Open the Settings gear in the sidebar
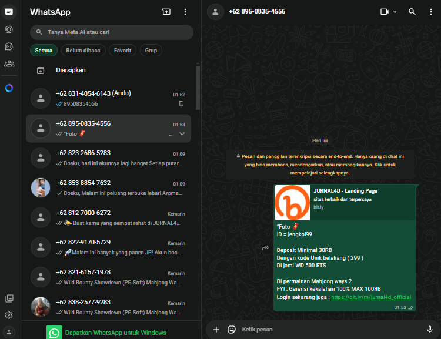Screen dimensions: 441x339 9,315
